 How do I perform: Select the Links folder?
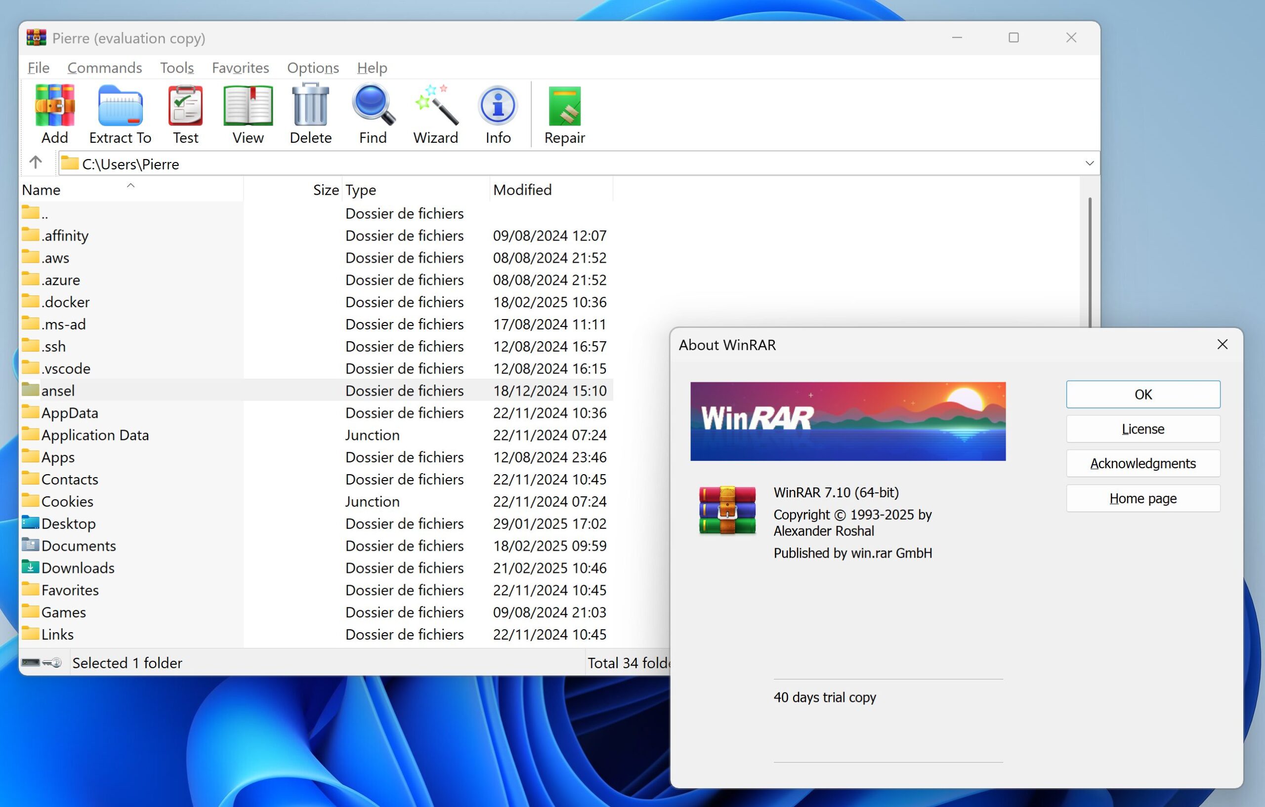click(316, 634)
